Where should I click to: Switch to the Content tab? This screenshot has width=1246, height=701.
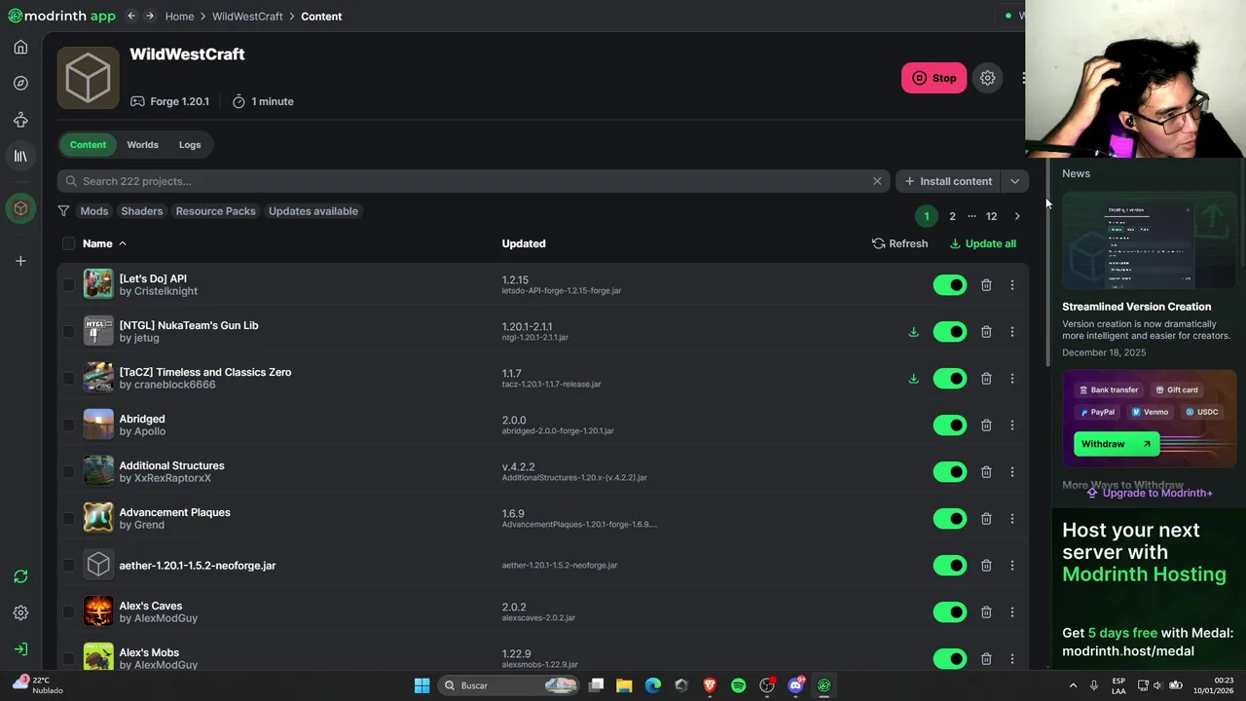88,145
